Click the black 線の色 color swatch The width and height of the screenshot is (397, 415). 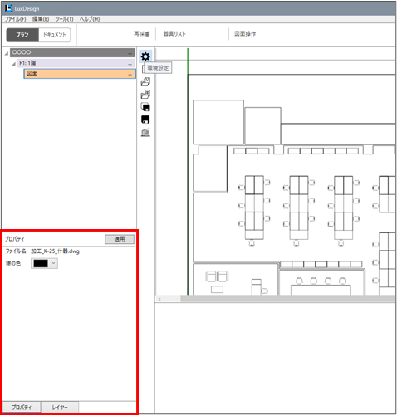tap(41, 263)
